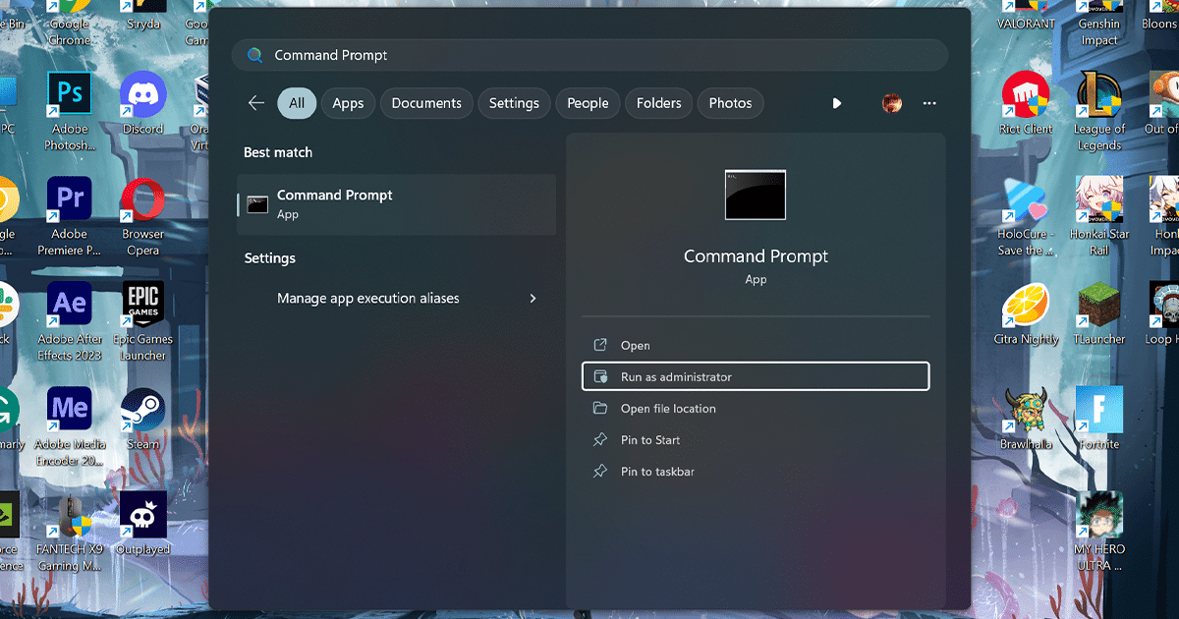Screen dimensions: 1179x619
Task: Go back using the search back arrow
Action: (x=256, y=103)
